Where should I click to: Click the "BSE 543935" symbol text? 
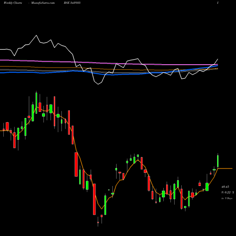click(x=72, y=3)
